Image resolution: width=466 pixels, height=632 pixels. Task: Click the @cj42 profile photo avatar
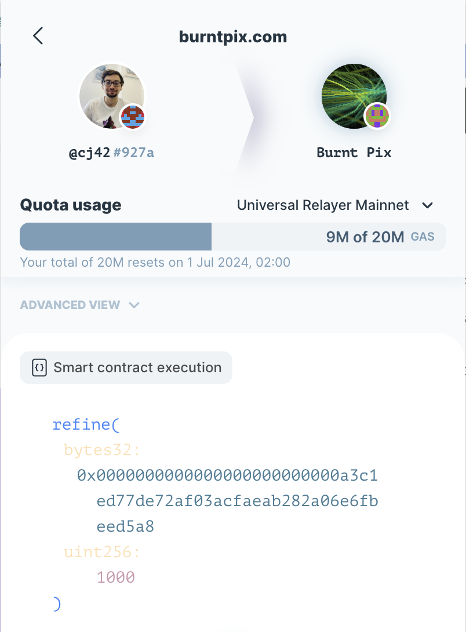[107, 93]
